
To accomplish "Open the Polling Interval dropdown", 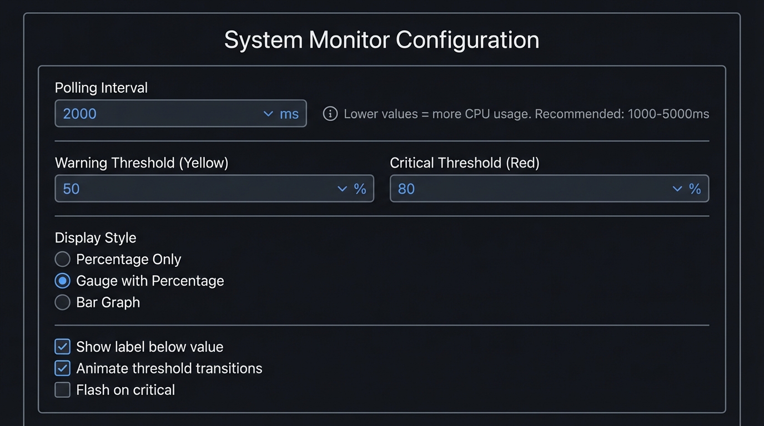I will pyautogui.click(x=167, y=113).
